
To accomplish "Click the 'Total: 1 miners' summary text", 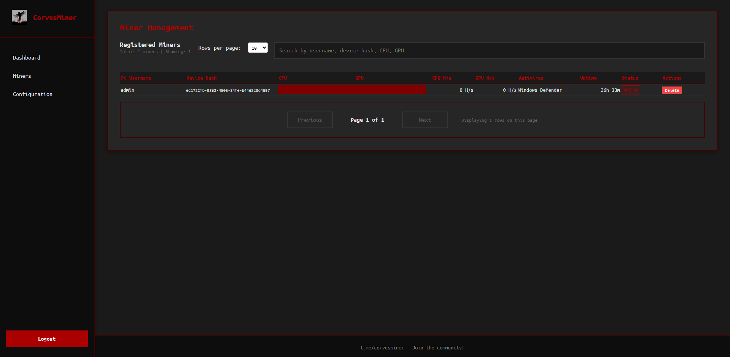I will (x=138, y=52).
